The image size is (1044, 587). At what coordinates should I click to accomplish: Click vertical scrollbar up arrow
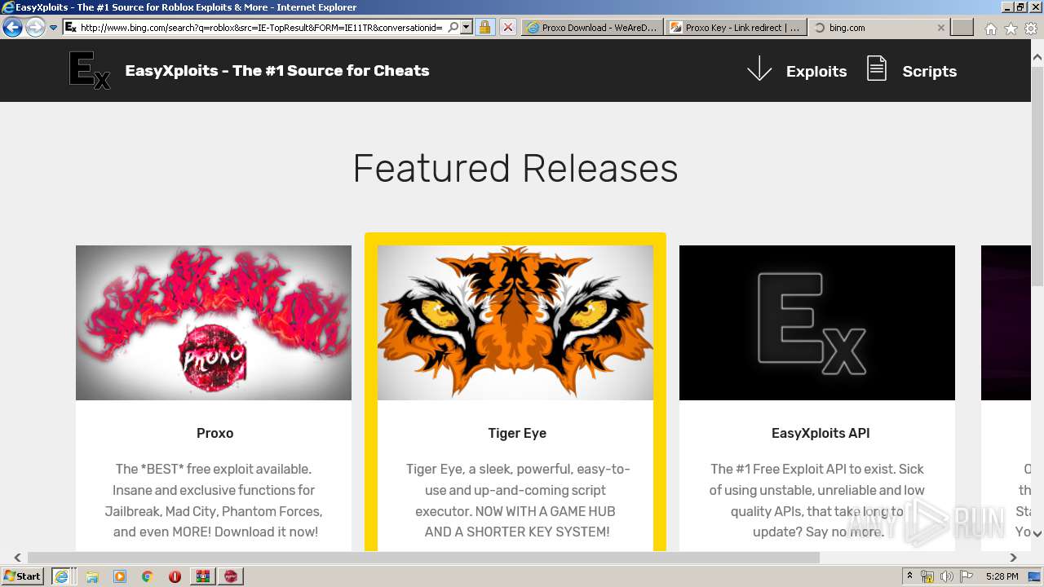pyautogui.click(x=1037, y=58)
